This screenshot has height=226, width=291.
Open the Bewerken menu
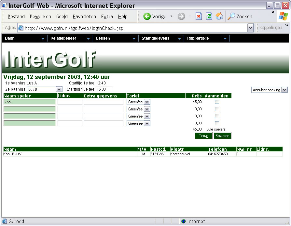[40, 17]
